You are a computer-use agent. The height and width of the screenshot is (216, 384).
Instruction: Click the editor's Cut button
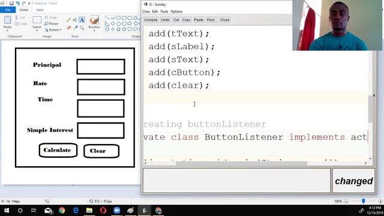pos(176,20)
